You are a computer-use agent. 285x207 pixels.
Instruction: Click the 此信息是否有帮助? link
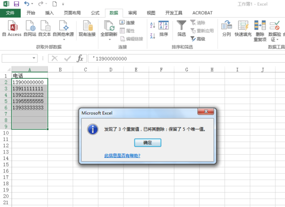click(x=123, y=156)
